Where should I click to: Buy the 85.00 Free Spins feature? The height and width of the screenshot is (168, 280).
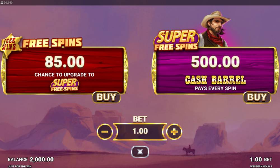click(x=106, y=97)
